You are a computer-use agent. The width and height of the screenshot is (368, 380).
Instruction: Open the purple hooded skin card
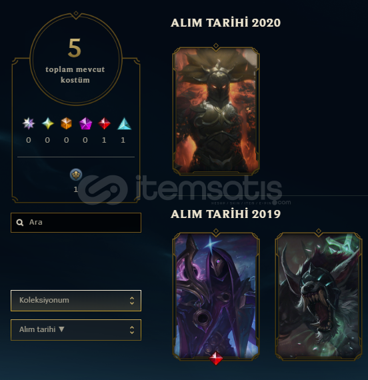click(x=216, y=295)
